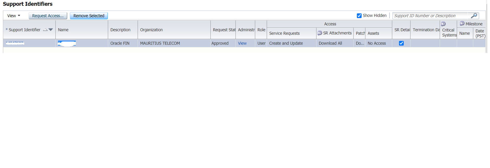490x168 pixels.
Task: Select the Download All attachments cell
Action: pyautogui.click(x=330, y=43)
